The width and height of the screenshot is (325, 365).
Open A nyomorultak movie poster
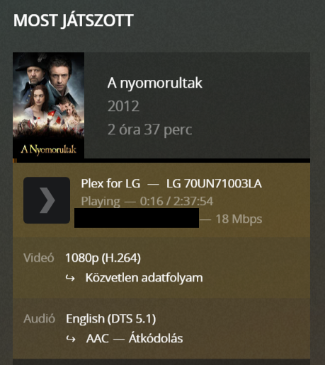point(48,105)
